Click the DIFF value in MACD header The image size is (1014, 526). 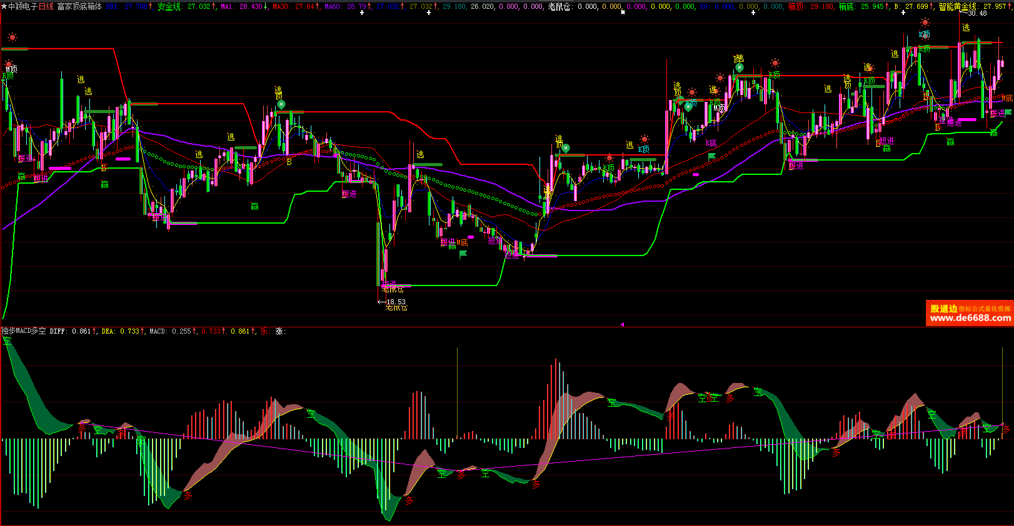81,331
